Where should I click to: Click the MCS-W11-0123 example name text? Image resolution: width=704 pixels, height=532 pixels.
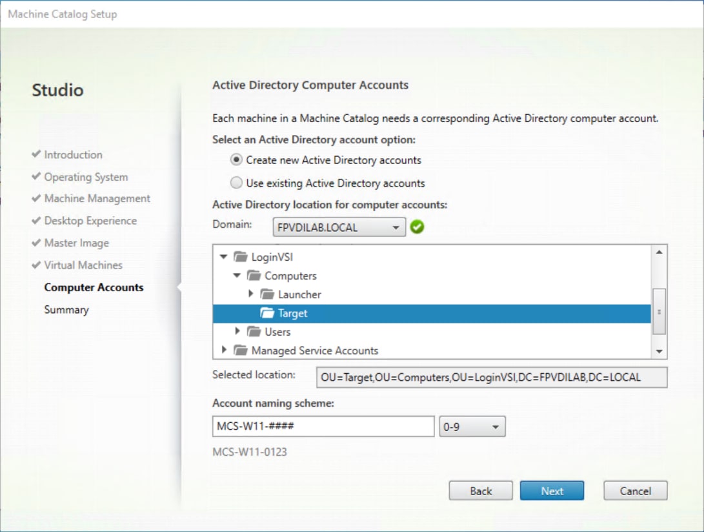click(x=250, y=452)
